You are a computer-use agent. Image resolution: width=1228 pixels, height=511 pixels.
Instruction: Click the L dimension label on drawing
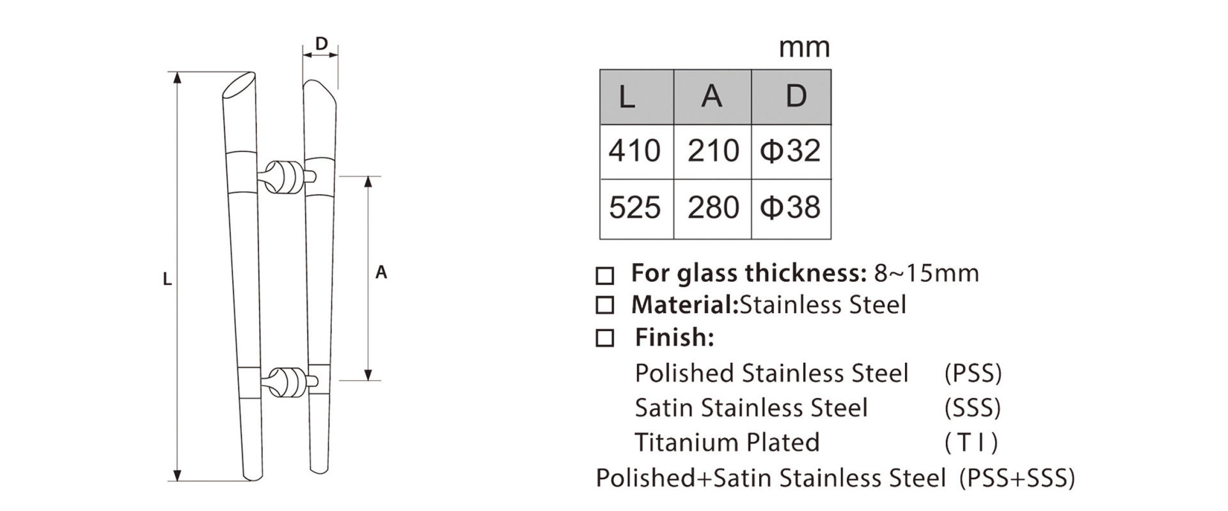167,279
